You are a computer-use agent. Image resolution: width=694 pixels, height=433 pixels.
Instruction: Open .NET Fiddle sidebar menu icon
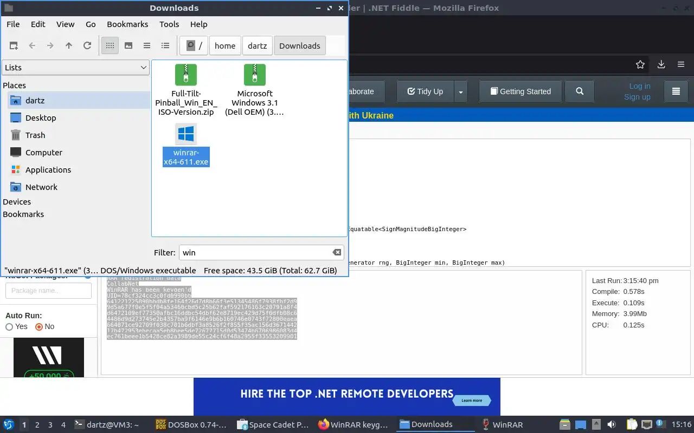click(676, 91)
